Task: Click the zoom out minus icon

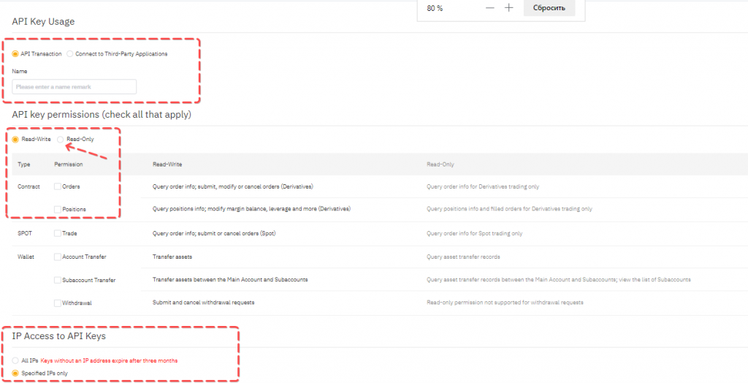Action: point(490,8)
